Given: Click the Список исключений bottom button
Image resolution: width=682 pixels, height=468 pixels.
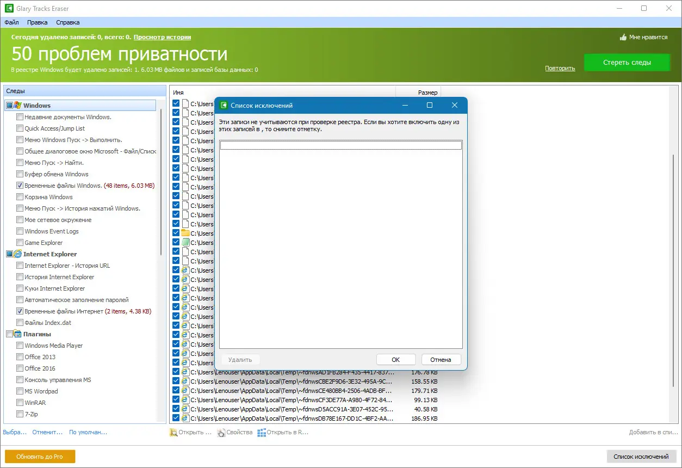Looking at the screenshot, I should click(x=641, y=457).
